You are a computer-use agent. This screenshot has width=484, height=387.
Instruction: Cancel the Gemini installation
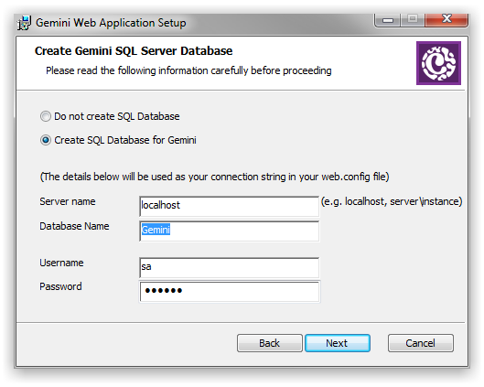pyautogui.click(x=421, y=343)
